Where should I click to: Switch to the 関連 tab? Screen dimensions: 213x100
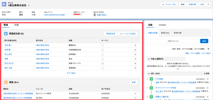coord(6,25)
